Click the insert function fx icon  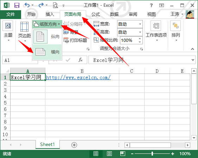81,60
